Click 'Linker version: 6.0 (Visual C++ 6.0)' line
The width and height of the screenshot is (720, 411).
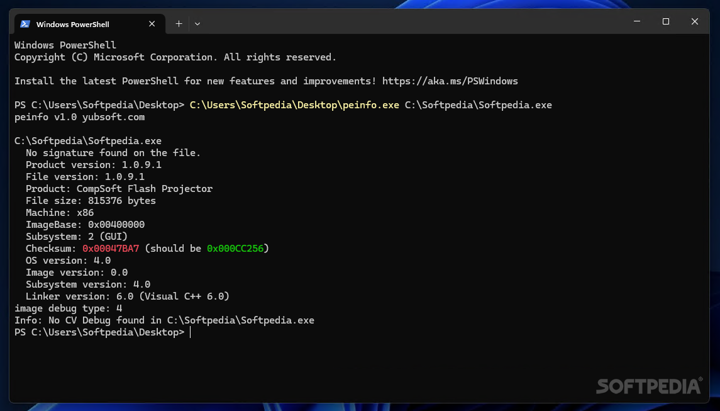tap(127, 296)
